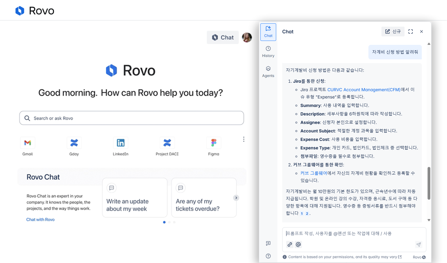Click the attach link icon

coord(290,245)
